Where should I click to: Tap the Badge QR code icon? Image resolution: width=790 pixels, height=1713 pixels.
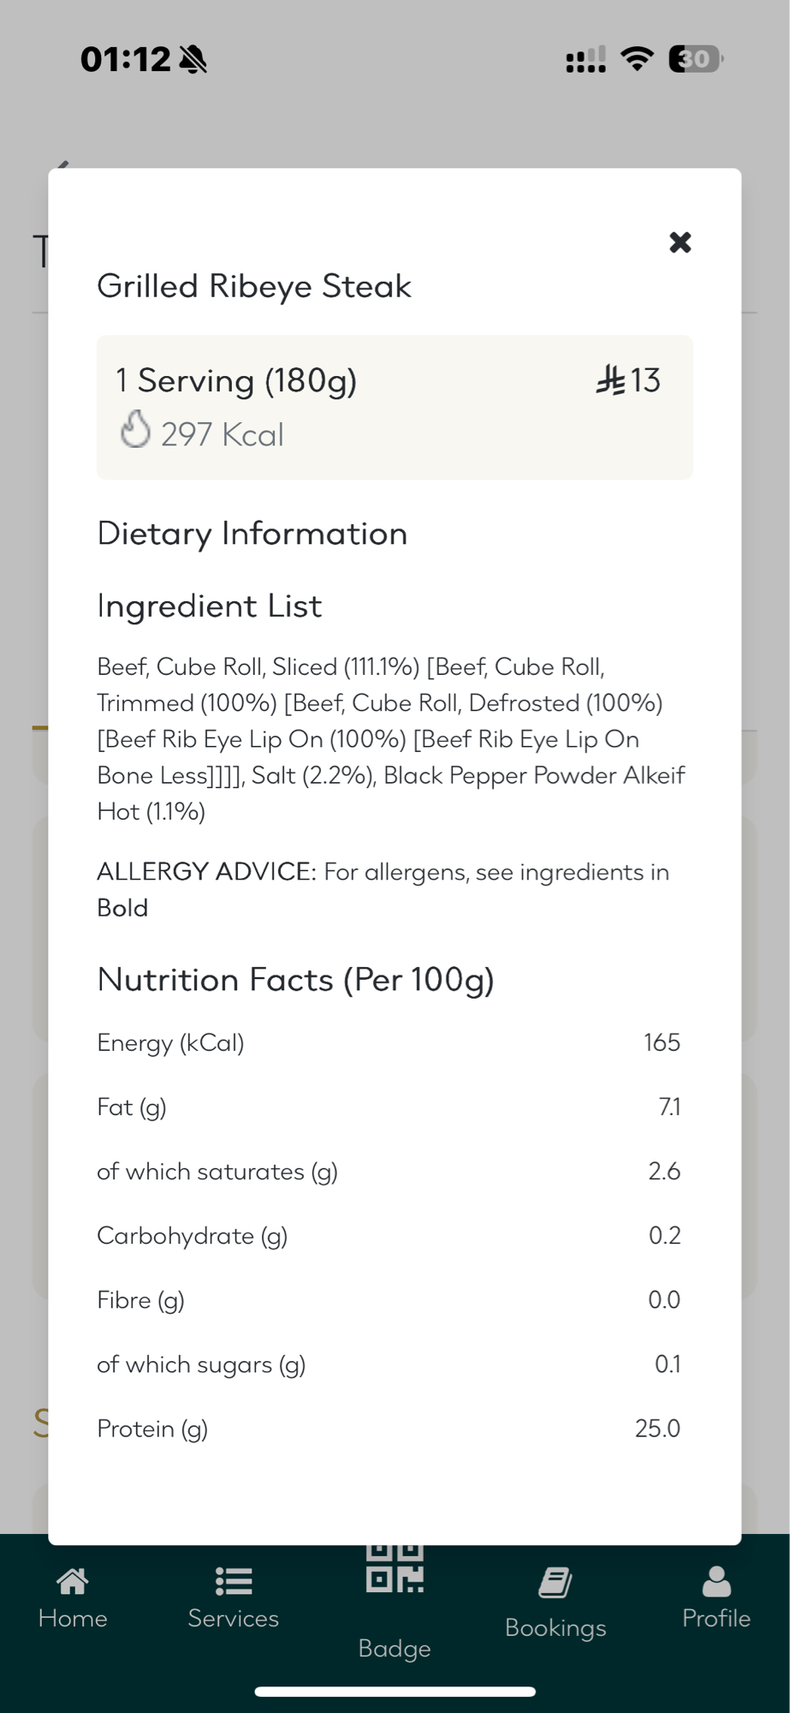pyautogui.click(x=395, y=1569)
